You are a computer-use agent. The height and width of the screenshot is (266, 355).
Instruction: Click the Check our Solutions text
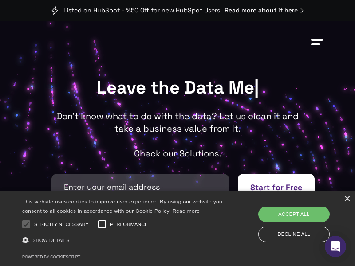point(177,153)
